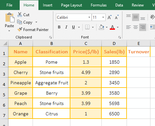
Task: Apply the red font color A
Action: click(x=112, y=27)
